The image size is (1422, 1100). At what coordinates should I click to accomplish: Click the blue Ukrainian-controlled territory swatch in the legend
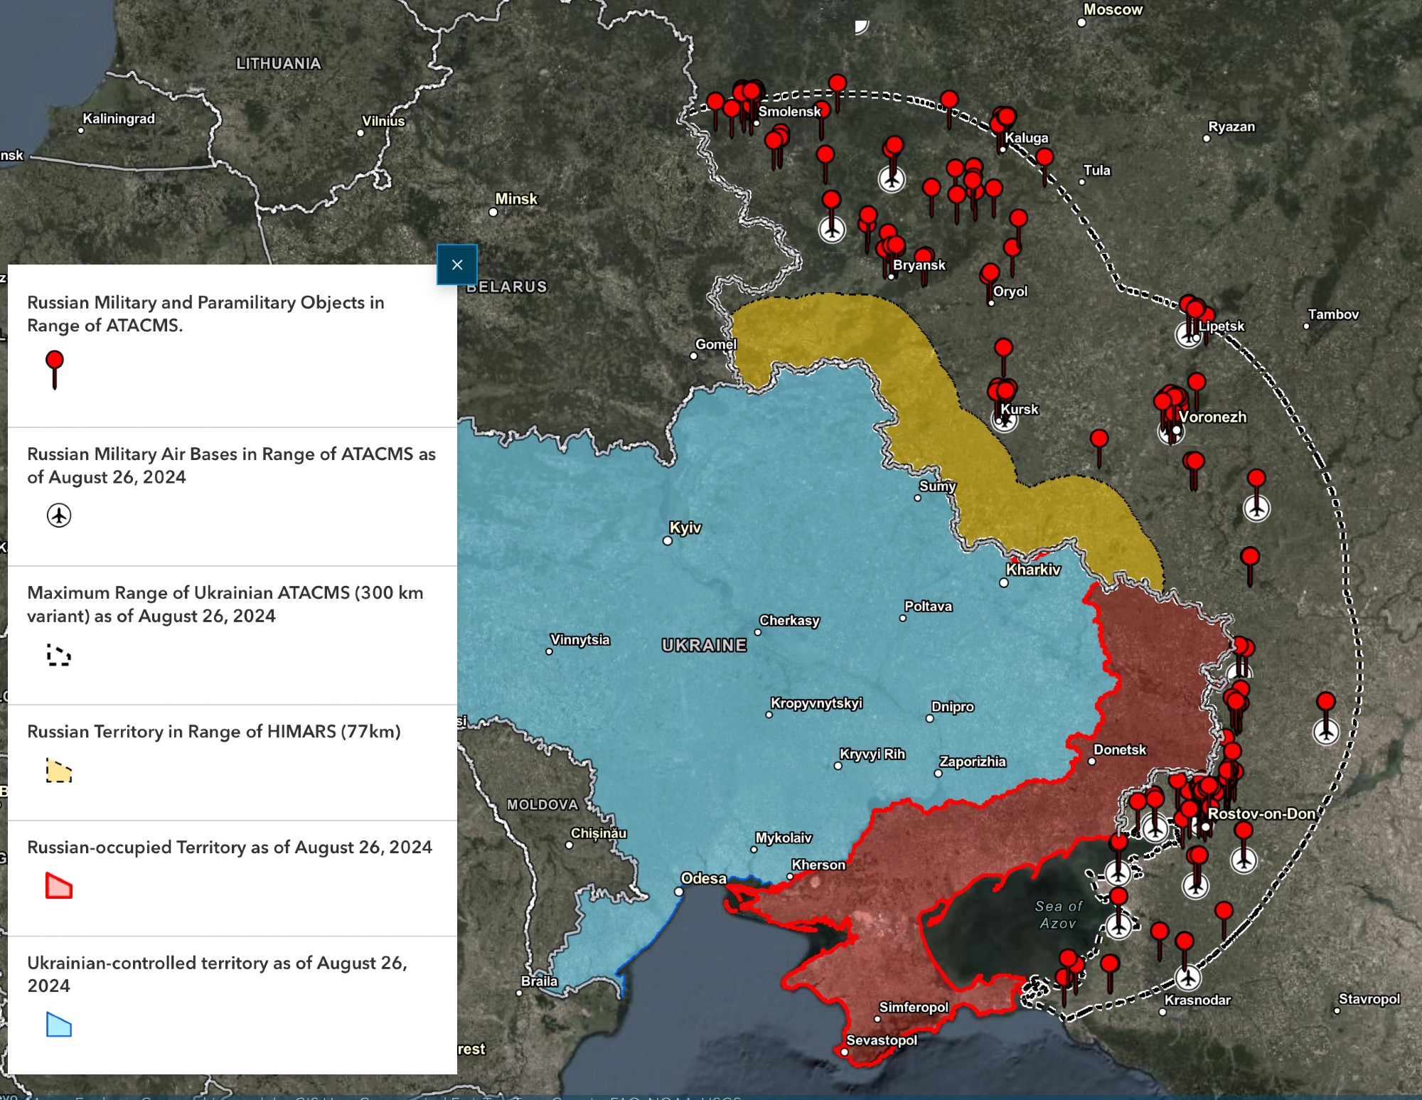point(59,1025)
